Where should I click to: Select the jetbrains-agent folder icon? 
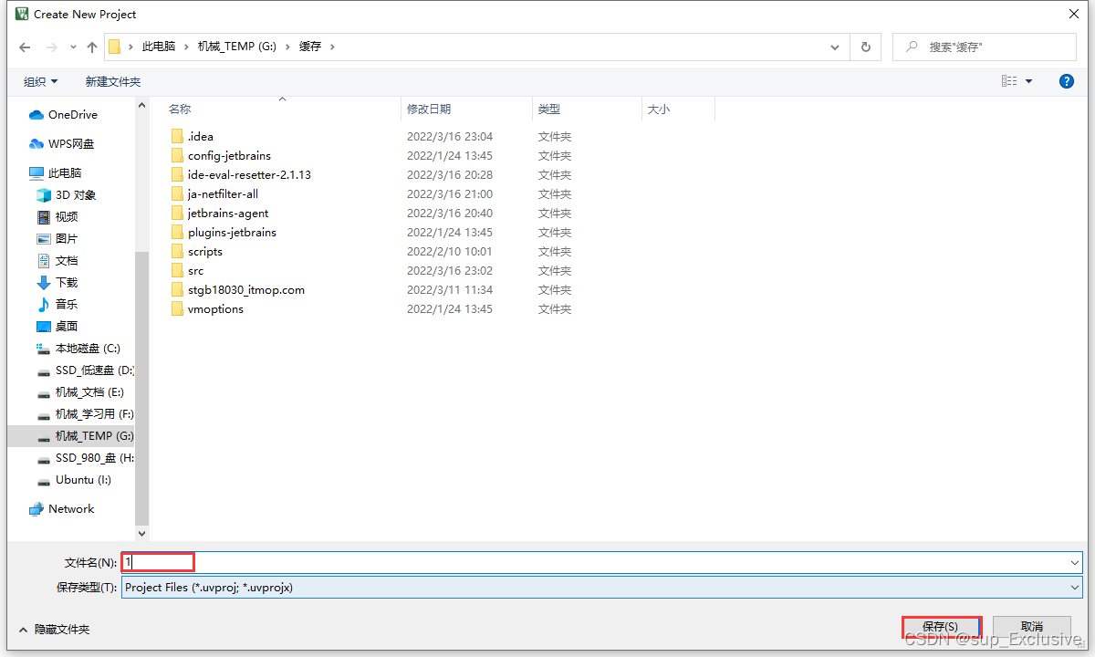[177, 213]
